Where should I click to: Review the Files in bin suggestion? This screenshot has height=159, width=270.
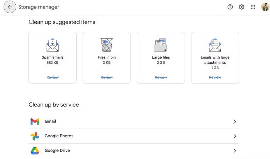pos(107,77)
